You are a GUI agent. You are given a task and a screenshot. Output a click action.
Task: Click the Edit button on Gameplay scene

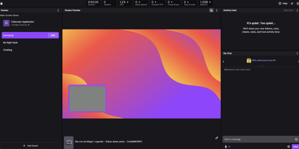pyautogui.click(x=53, y=35)
